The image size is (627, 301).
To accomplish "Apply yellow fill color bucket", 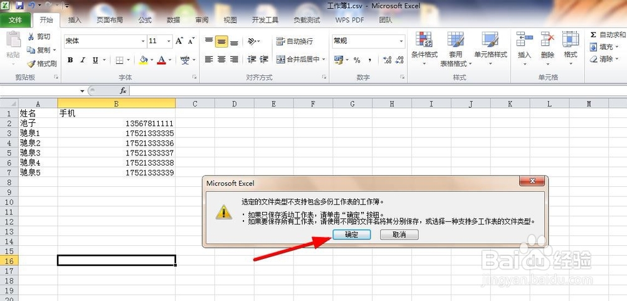I will point(144,60).
